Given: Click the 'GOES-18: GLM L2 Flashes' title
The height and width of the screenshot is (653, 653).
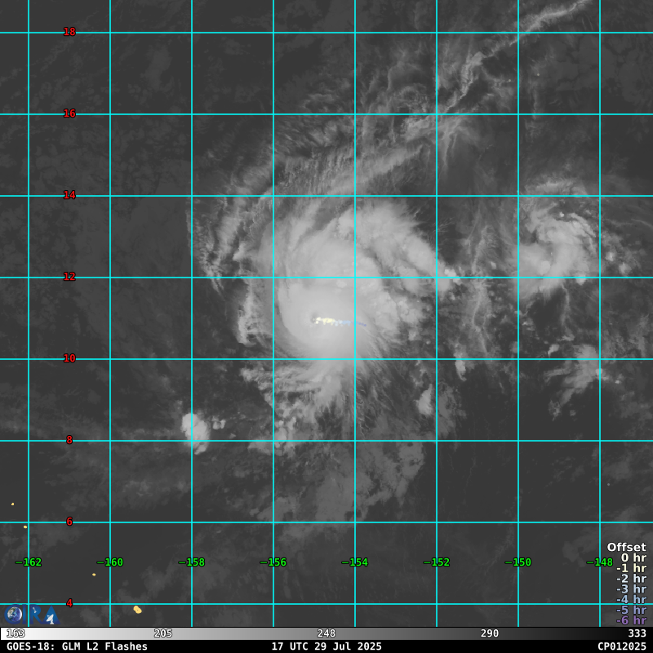Looking at the screenshot, I should (77, 646).
